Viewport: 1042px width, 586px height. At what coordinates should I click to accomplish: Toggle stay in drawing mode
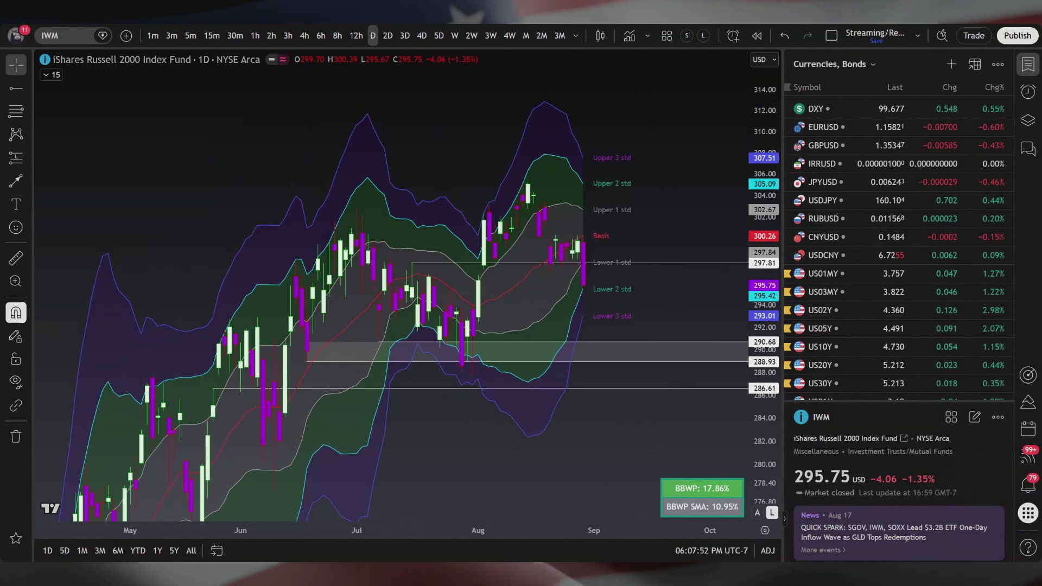coord(16,336)
